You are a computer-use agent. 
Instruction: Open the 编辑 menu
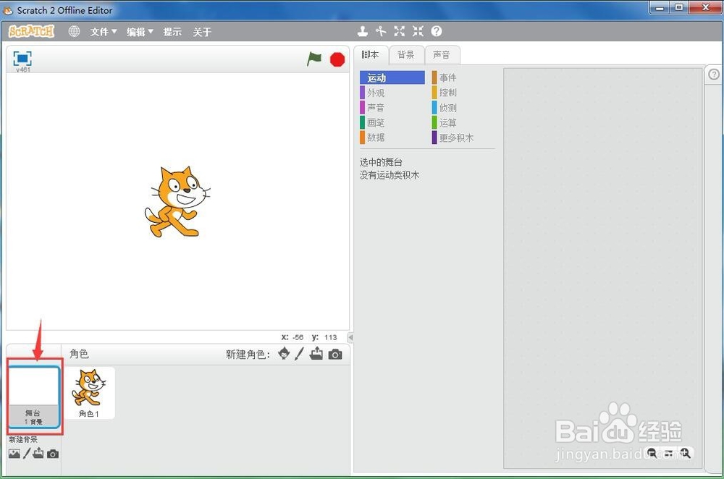[140, 31]
